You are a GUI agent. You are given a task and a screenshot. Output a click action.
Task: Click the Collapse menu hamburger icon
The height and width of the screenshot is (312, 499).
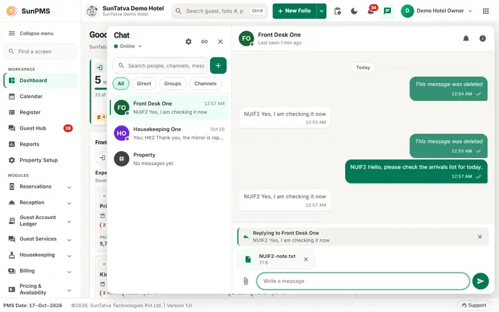point(12,33)
